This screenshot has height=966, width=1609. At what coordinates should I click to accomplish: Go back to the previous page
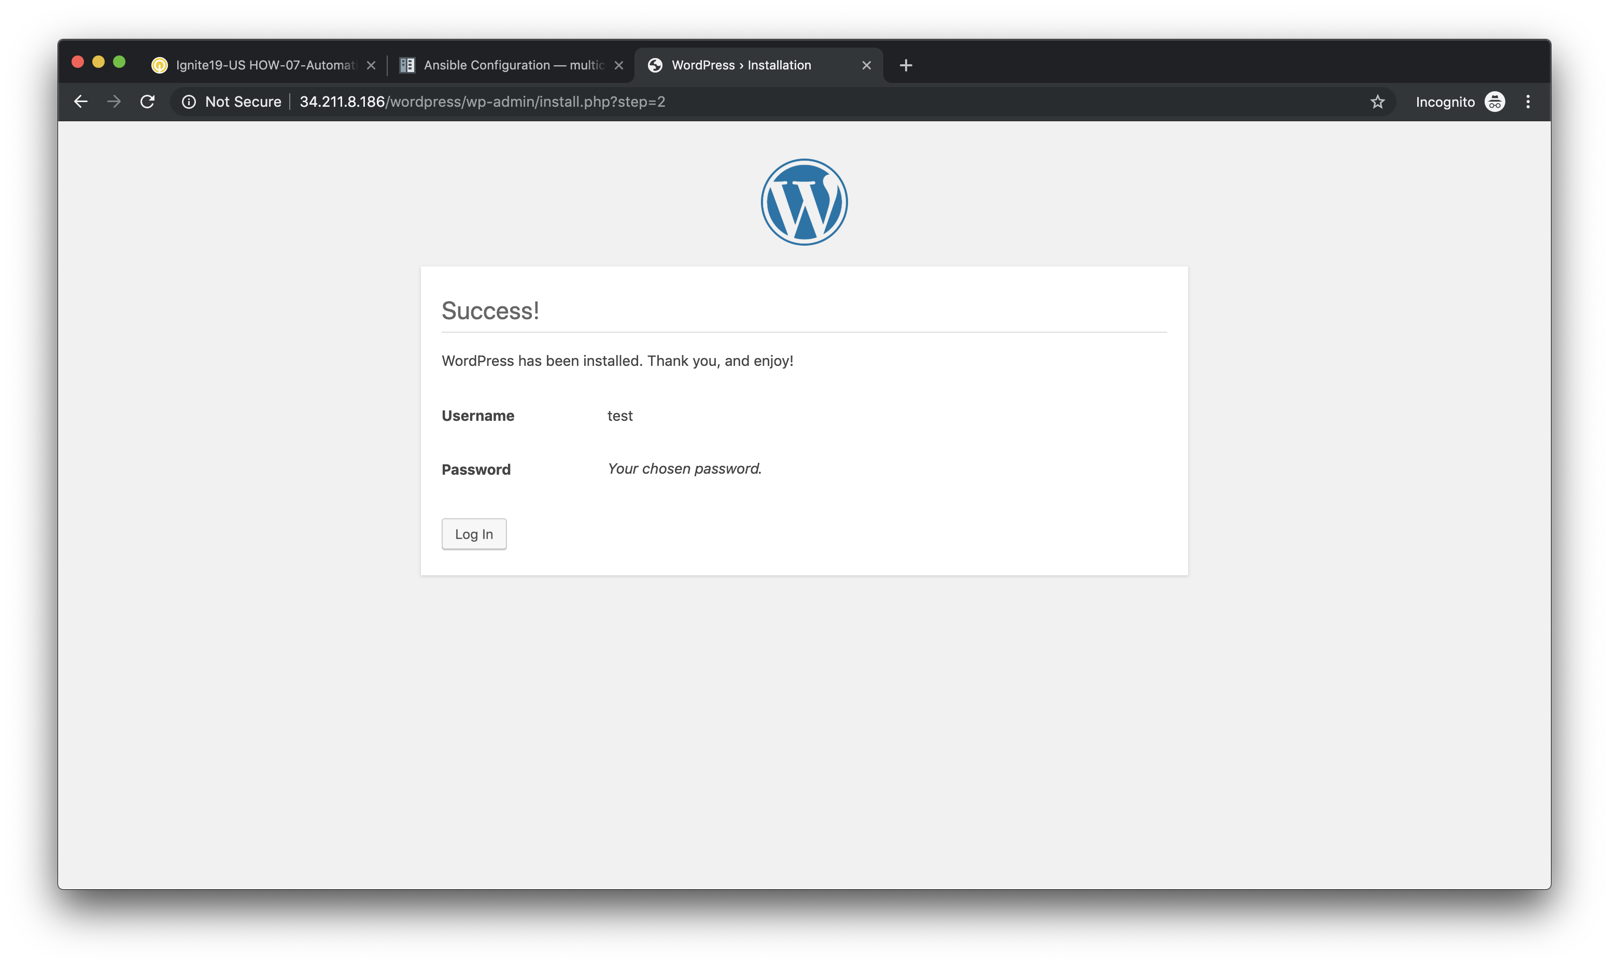coord(81,102)
